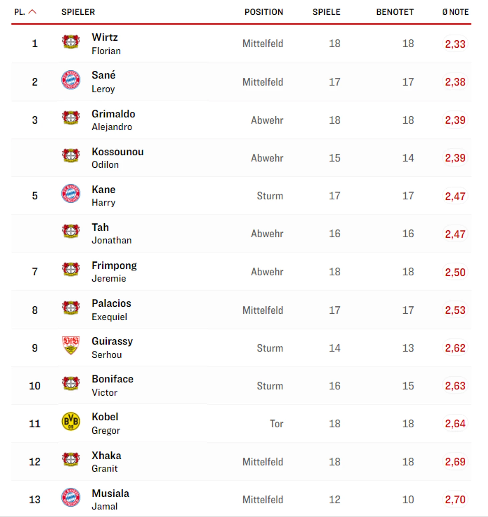Click the VfB Stuttgart crest beside Guirassy
The width and height of the screenshot is (488, 517).
pos(71,345)
